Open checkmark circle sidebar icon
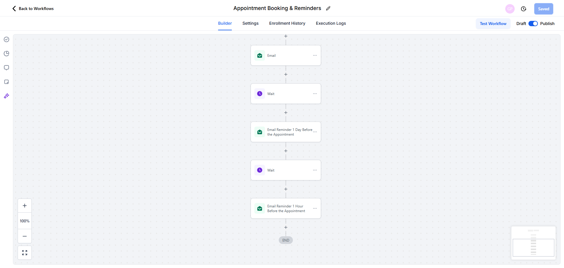The width and height of the screenshot is (564, 268). click(6, 39)
